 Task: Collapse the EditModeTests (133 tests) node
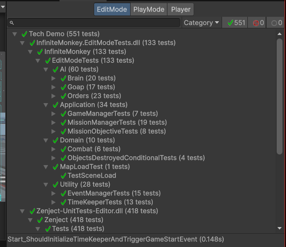pos(38,61)
